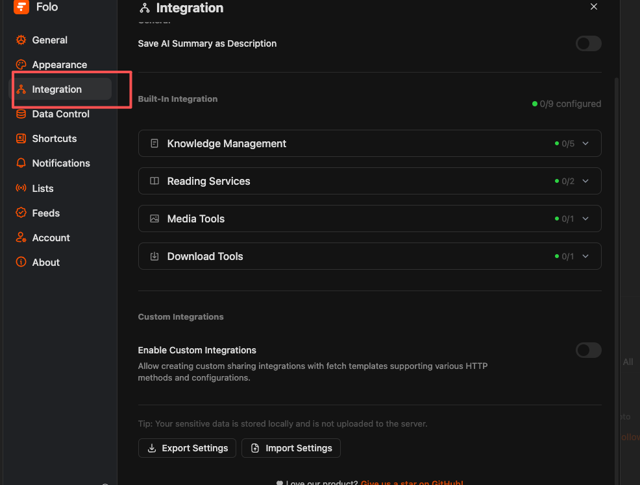Click the Feeds badge icon

coord(21,213)
